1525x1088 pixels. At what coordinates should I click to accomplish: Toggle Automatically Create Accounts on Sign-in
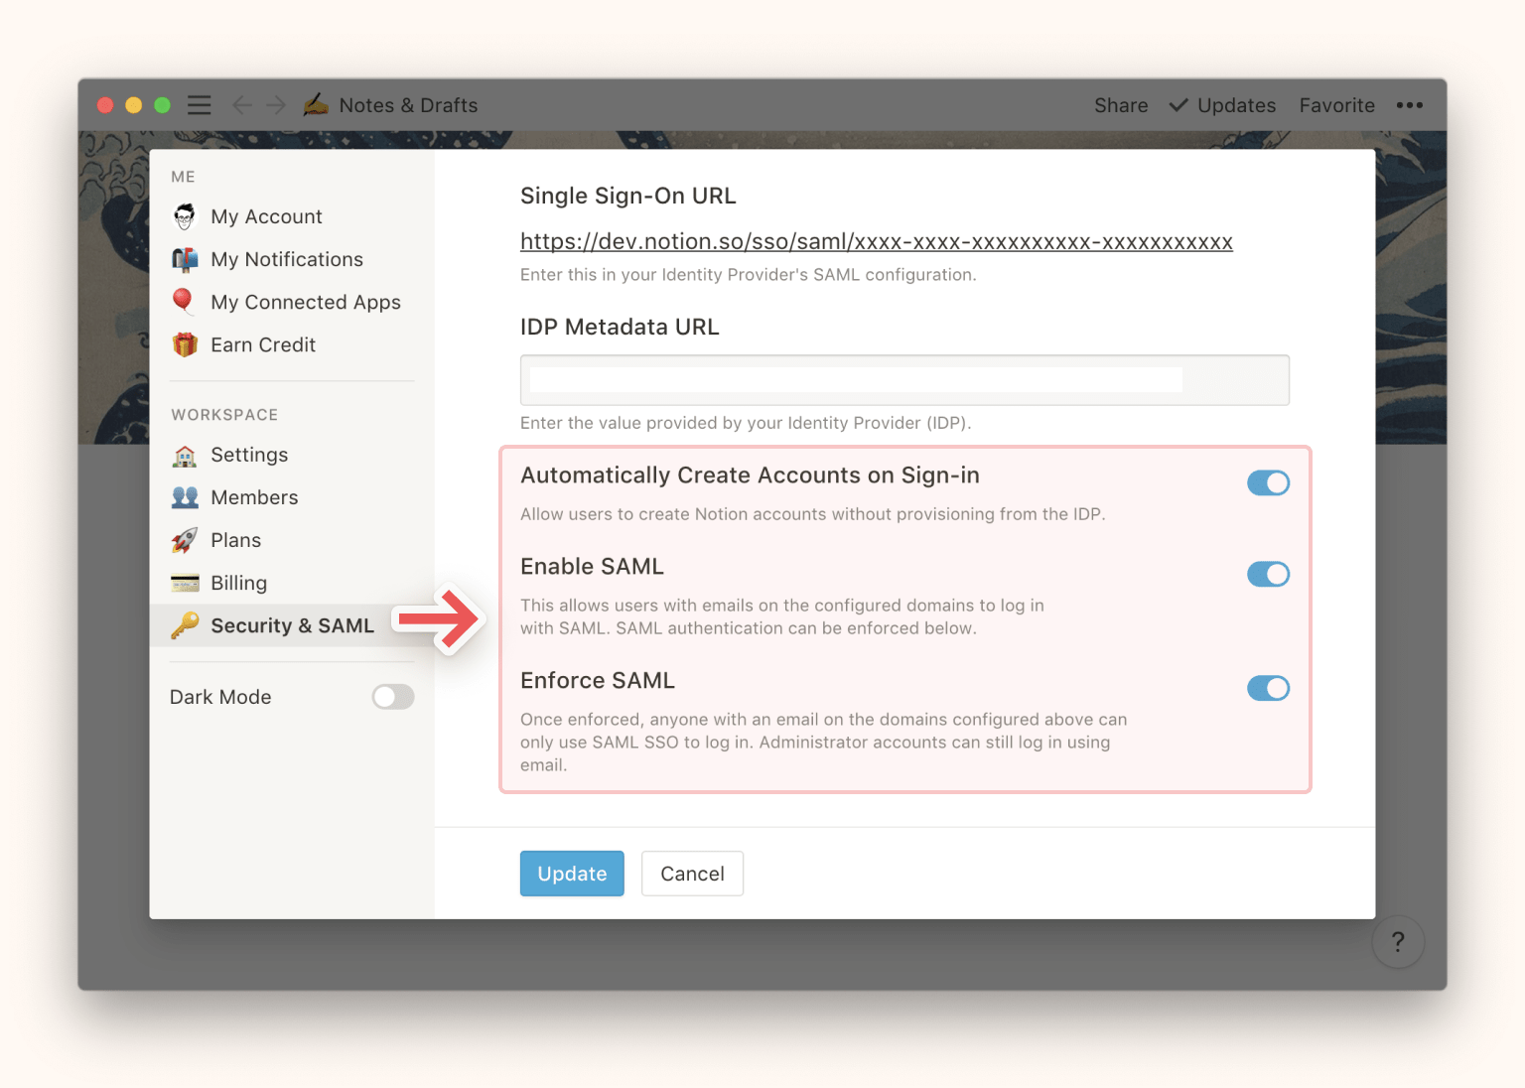coord(1268,483)
